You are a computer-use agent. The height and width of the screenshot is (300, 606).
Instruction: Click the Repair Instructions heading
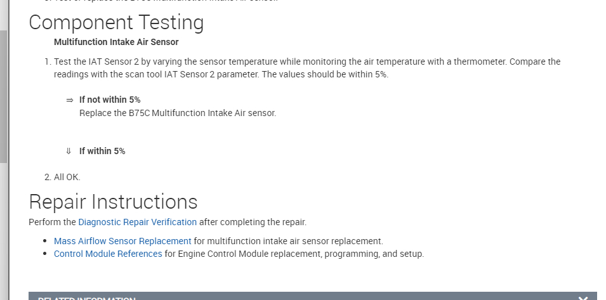point(113,202)
